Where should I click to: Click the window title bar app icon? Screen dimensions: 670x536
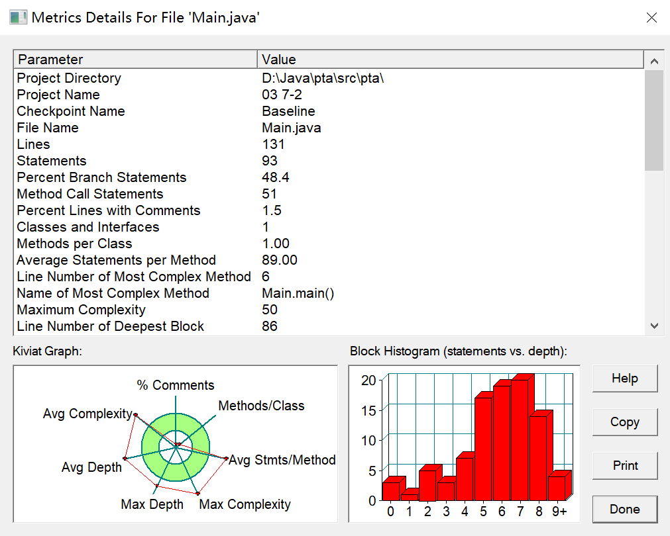click(x=19, y=17)
